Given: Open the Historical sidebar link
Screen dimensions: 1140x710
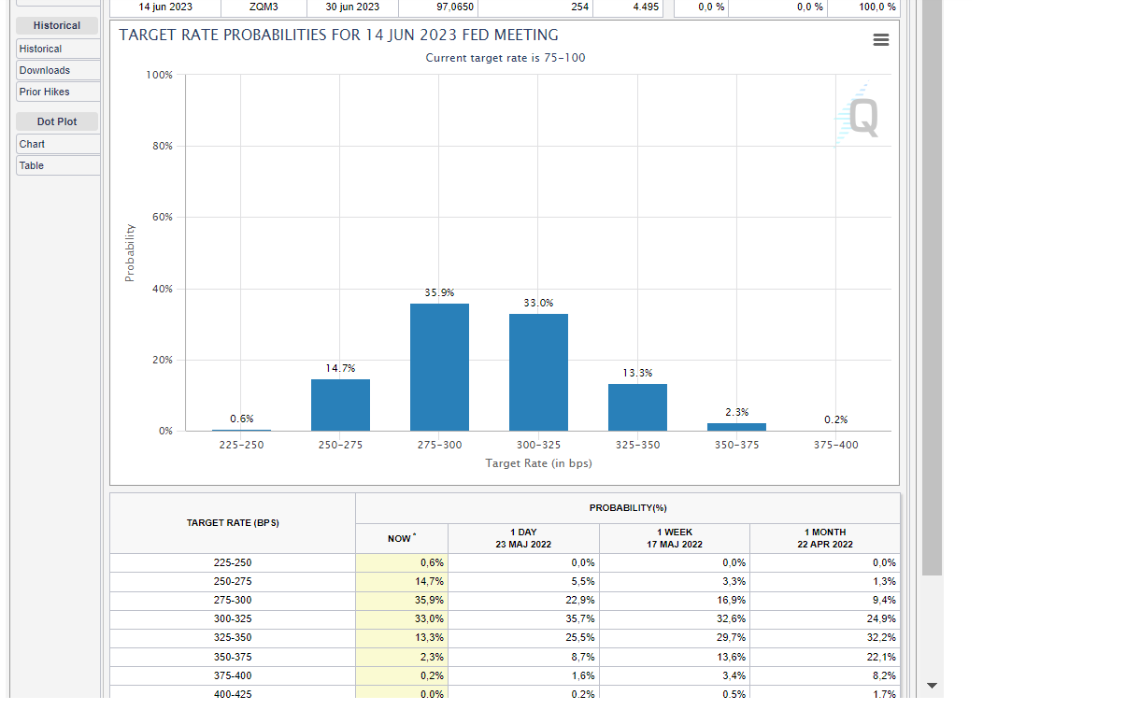Looking at the screenshot, I should [58, 49].
